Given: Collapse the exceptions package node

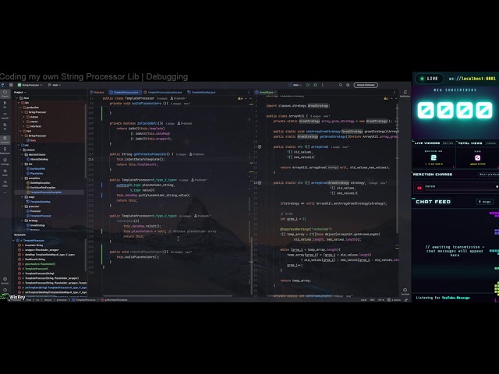Looking at the screenshot, I should pyautogui.click(x=23, y=178).
